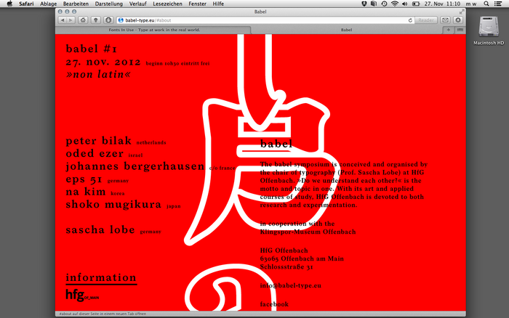The width and height of the screenshot is (509, 318).
Task: Click the forward navigation arrow
Action: click(71, 20)
